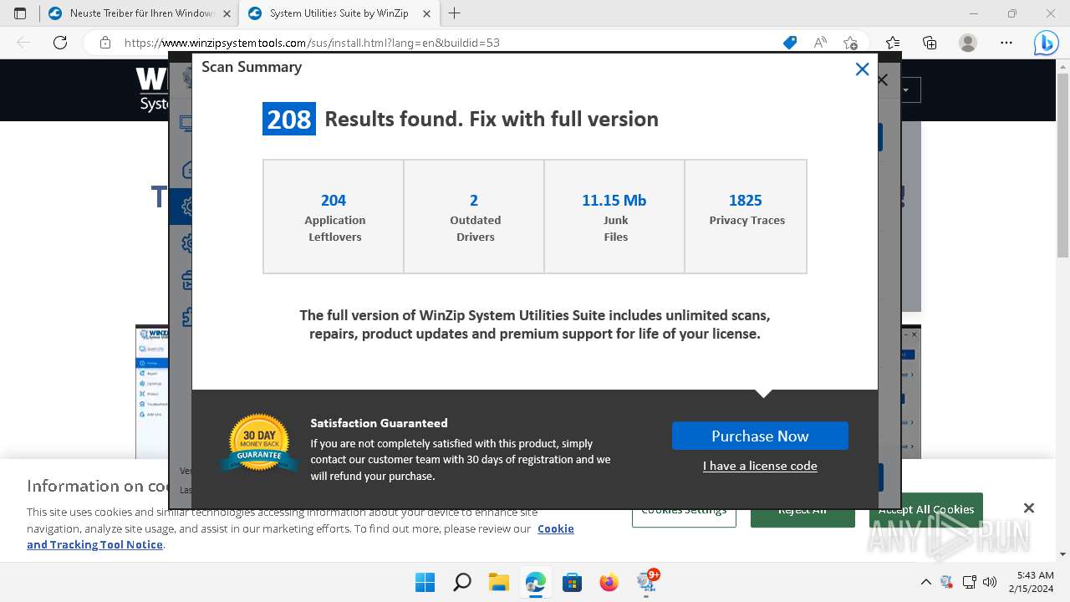This screenshot has height=602, width=1070.
Task: Switch to the 'Neuste Treiber' browser tab
Action: pos(139,13)
